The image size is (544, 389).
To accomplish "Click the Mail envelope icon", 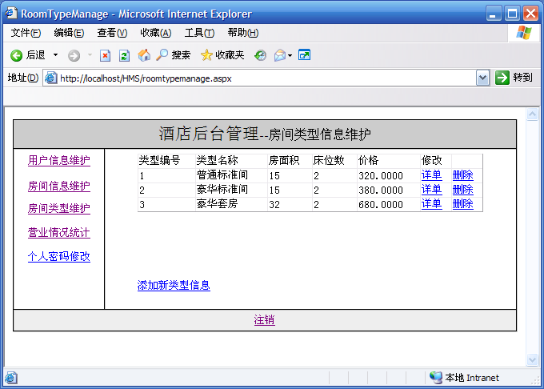I will (279, 55).
